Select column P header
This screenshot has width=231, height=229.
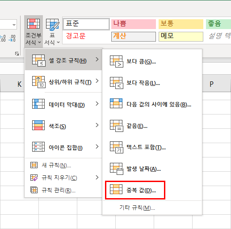(x=211, y=84)
